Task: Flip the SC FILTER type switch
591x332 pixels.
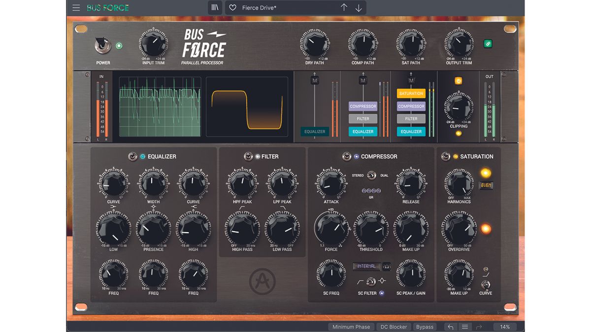Action: 371,282
